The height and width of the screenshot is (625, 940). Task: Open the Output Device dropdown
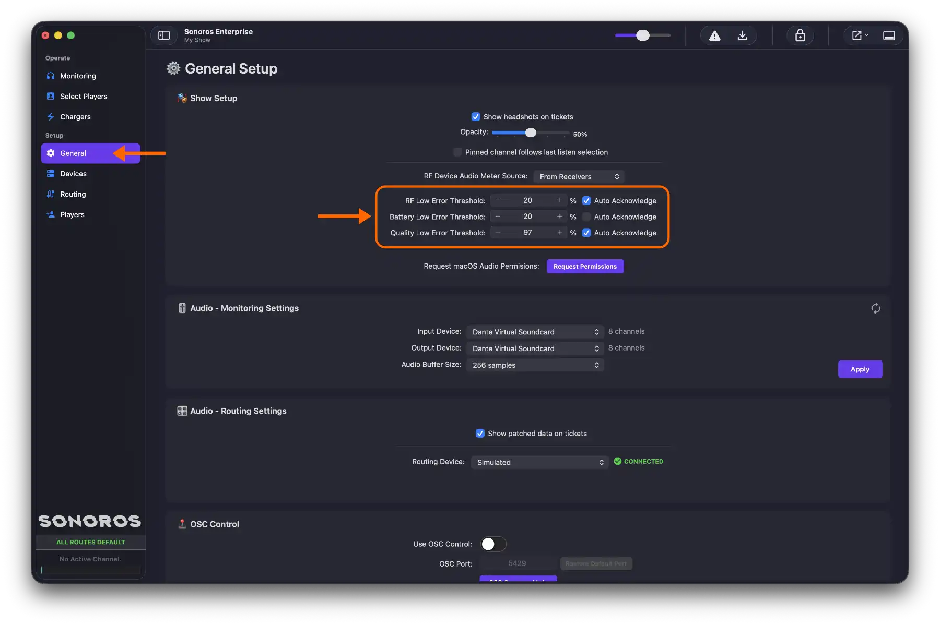[x=535, y=348]
